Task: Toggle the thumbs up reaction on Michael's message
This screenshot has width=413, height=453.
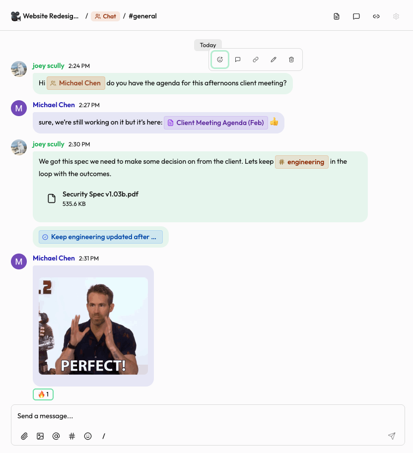Action: (x=274, y=122)
